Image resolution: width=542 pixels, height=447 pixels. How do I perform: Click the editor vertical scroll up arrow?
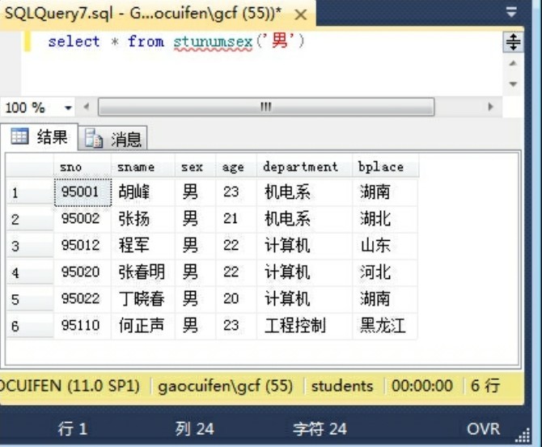click(x=513, y=64)
